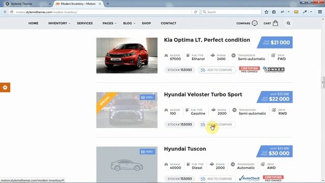325x183 pixels.
Task: Click the $22 000 price tag
Action: [275, 97]
